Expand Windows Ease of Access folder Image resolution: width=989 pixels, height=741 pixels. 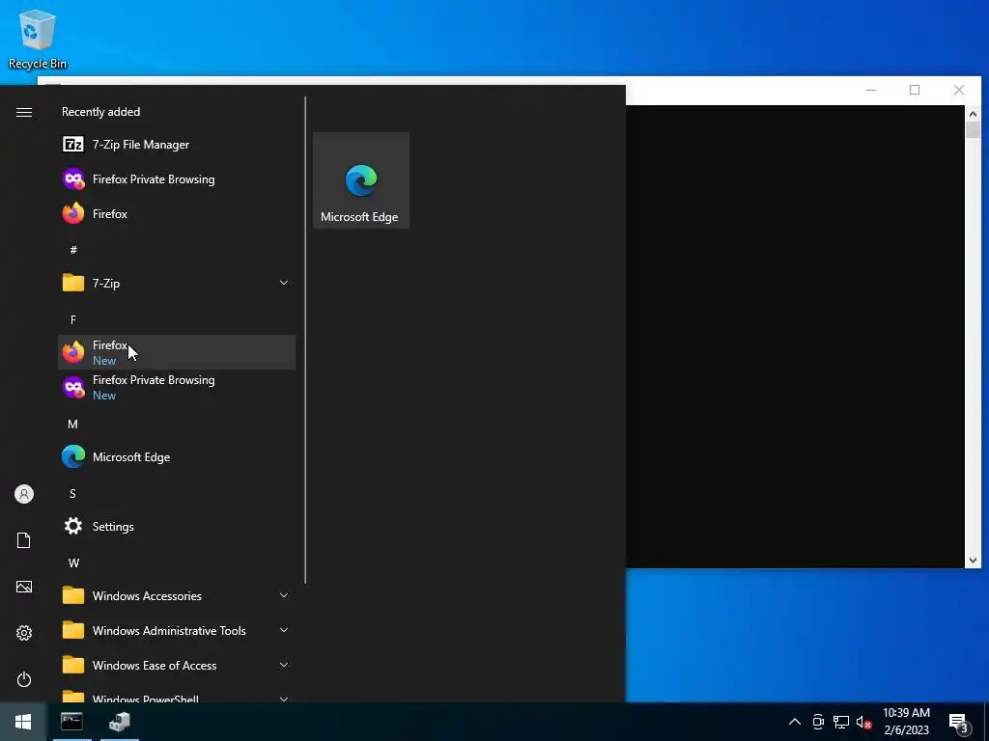[177, 665]
